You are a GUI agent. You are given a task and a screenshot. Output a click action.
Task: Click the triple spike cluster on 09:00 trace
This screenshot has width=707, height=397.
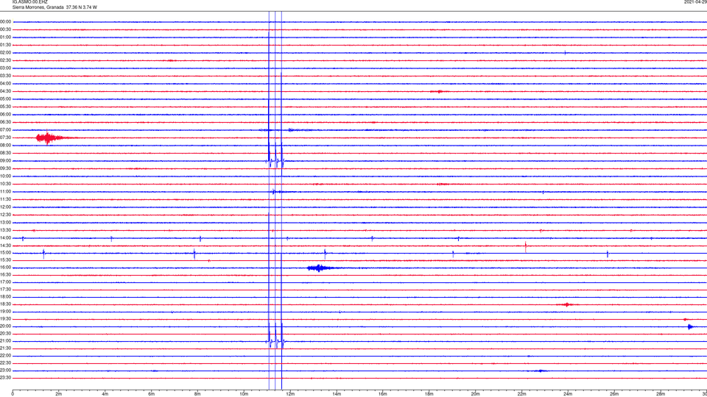tap(275, 160)
